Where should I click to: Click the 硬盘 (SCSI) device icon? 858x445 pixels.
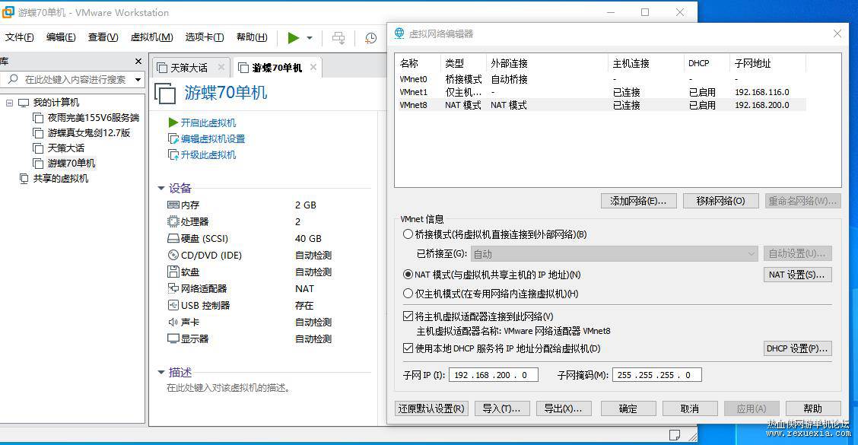coord(173,238)
